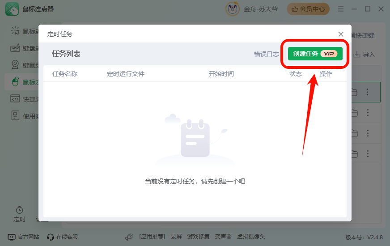Click the shortcut key settings text
Viewport: 390px width, 246px height.
(x=363, y=35)
